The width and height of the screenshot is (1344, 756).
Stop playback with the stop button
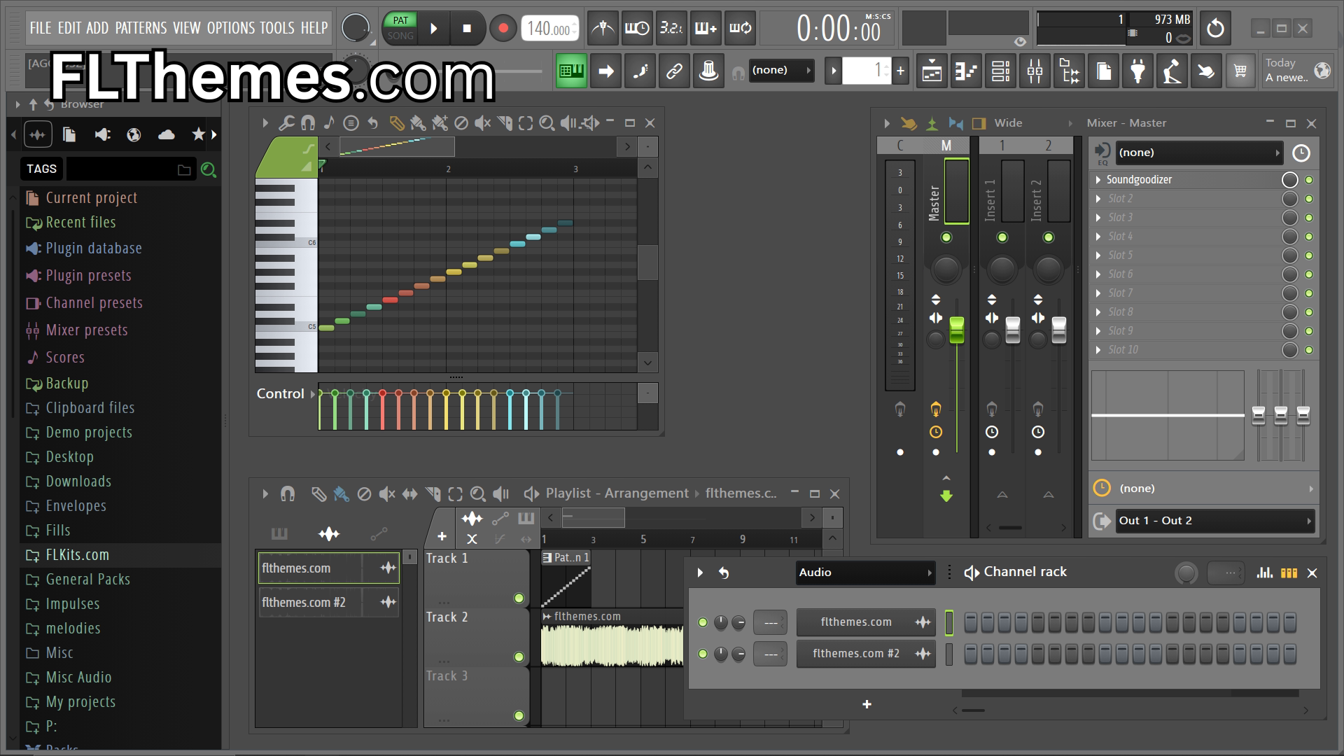pyautogui.click(x=467, y=28)
